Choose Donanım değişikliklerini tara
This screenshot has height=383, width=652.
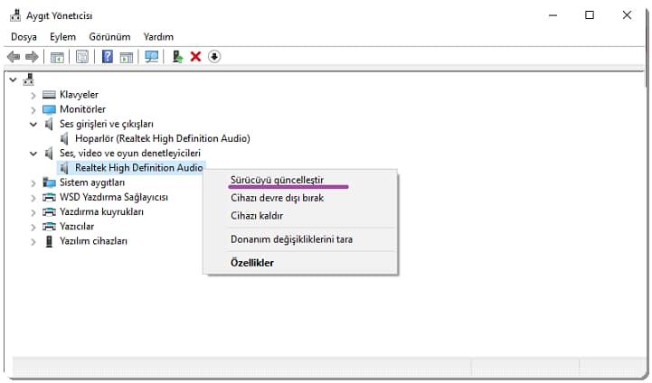(300, 239)
